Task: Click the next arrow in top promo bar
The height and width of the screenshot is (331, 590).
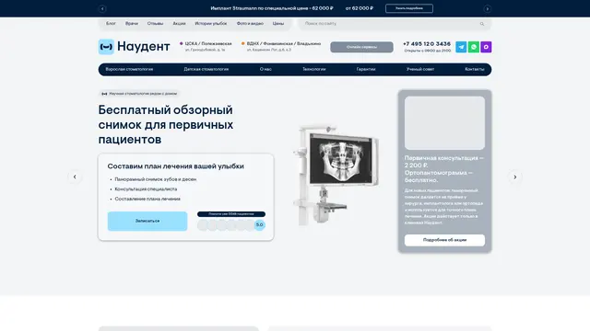Action: point(488,8)
